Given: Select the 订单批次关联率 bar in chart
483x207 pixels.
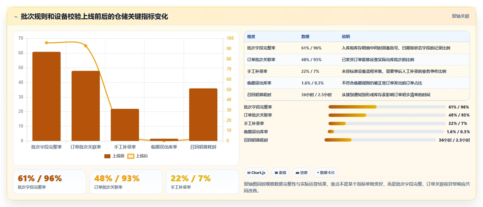Looking at the screenshot, I should 86,106.
